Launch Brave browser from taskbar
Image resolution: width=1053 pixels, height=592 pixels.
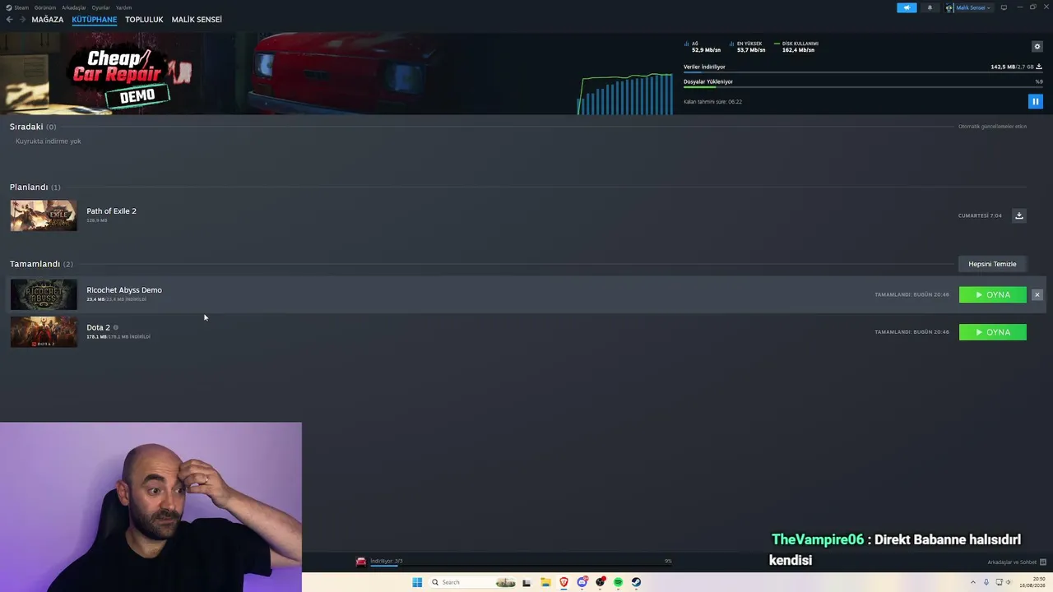564,582
